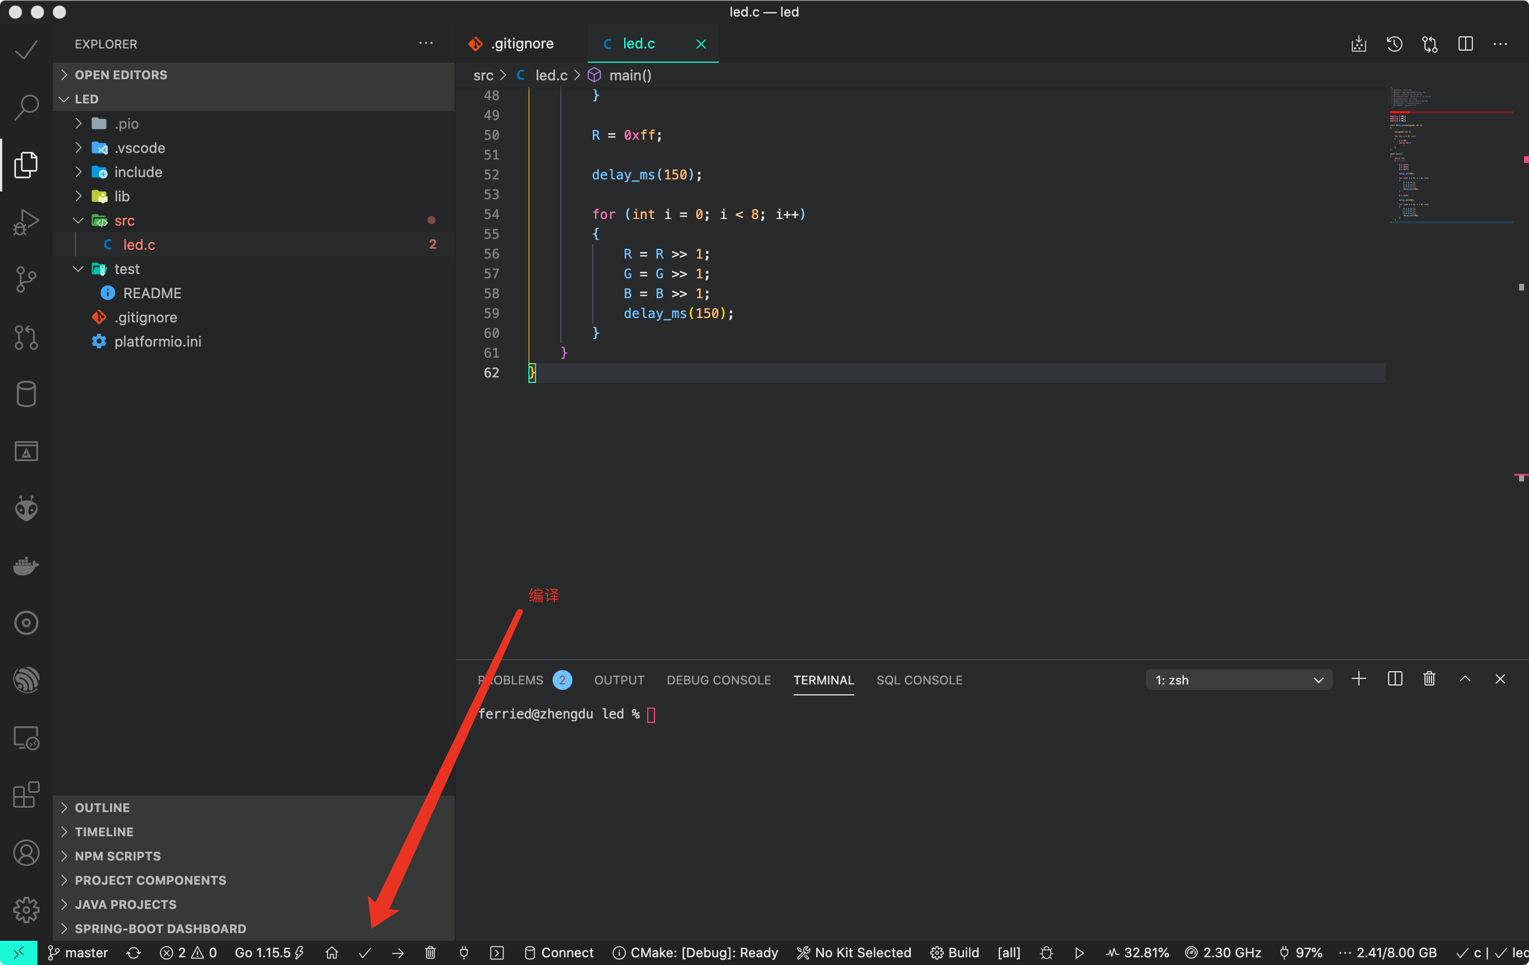Click the PlatformIO Clean trash icon in status bar

(x=430, y=952)
